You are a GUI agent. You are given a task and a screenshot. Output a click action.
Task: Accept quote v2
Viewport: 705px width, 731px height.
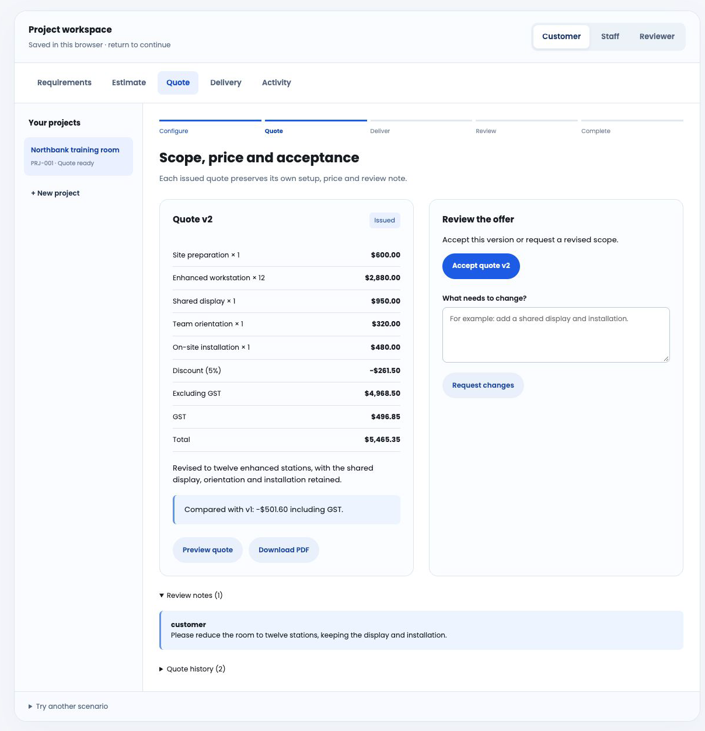coord(481,266)
